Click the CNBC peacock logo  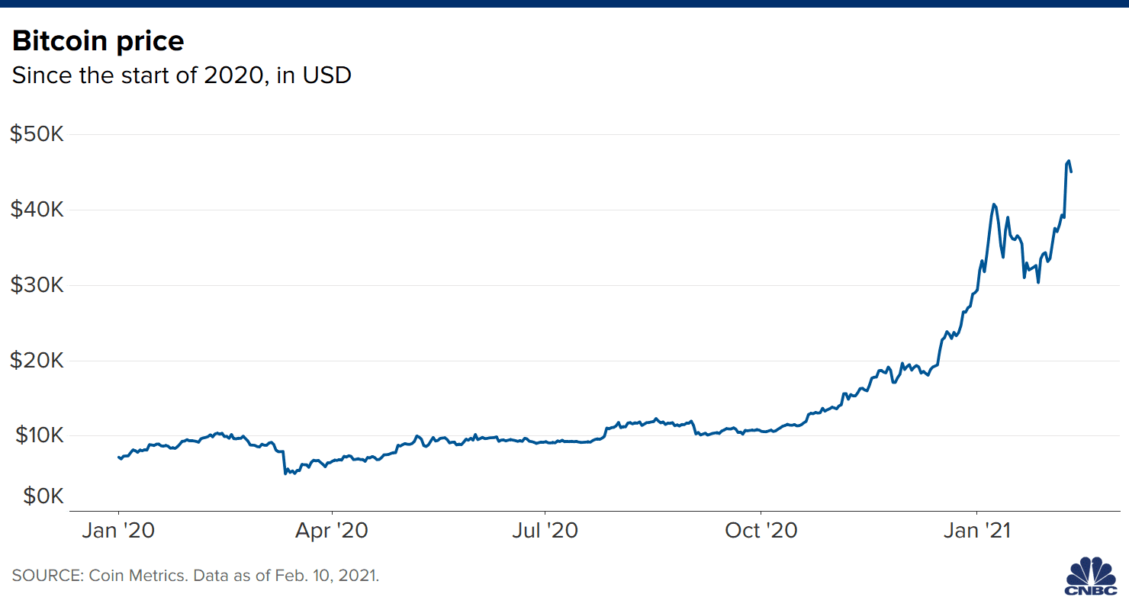1091,579
